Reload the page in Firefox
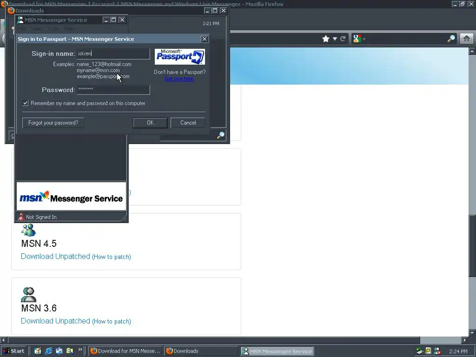The width and height of the screenshot is (476, 357). tap(343, 39)
